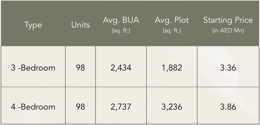Viewport: 260px width, 125px height.
Task: Click the 3,236 Avg. Plot value
Action: (x=172, y=107)
